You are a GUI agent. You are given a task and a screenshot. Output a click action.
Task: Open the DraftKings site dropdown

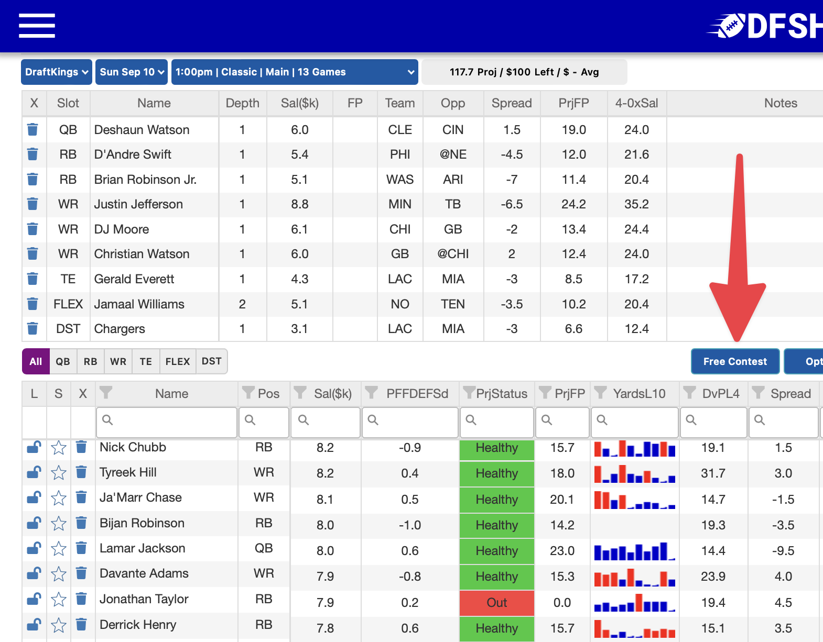click(x=57, y=72)
